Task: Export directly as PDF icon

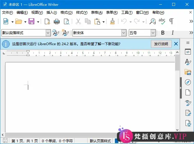Action: pyautogui.click(x=47, y=22)
